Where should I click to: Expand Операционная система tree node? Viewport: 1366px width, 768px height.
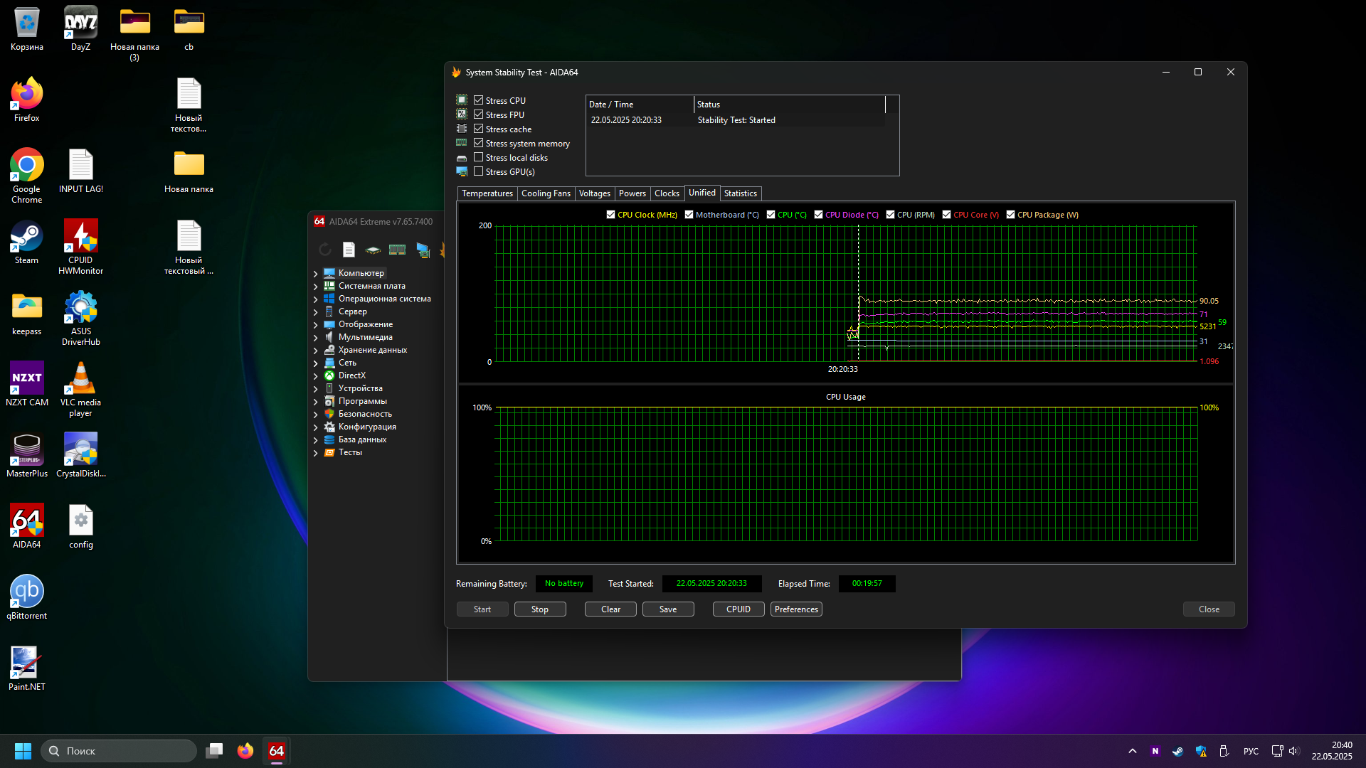coord(315,299)
